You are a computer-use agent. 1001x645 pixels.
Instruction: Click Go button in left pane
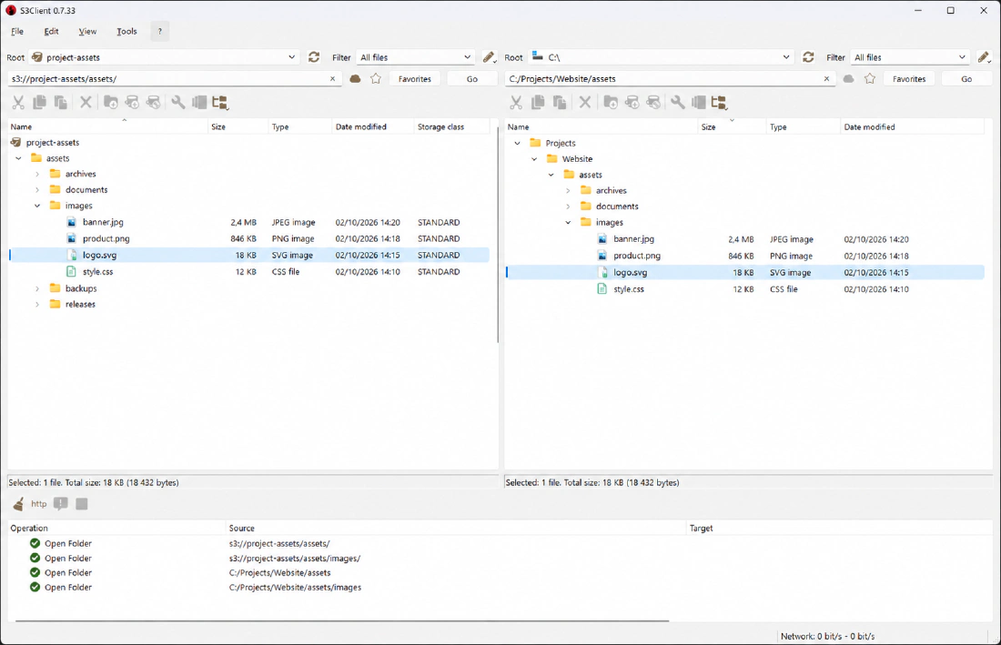(471, 79)
